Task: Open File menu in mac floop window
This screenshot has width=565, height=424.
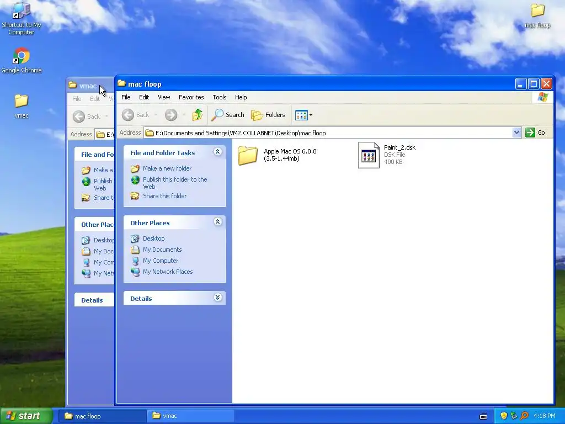Action: click(126, 97)
